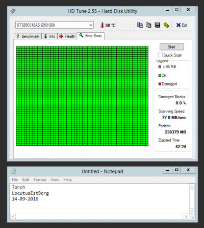Click the red Damaged legend square

(160, 84)
